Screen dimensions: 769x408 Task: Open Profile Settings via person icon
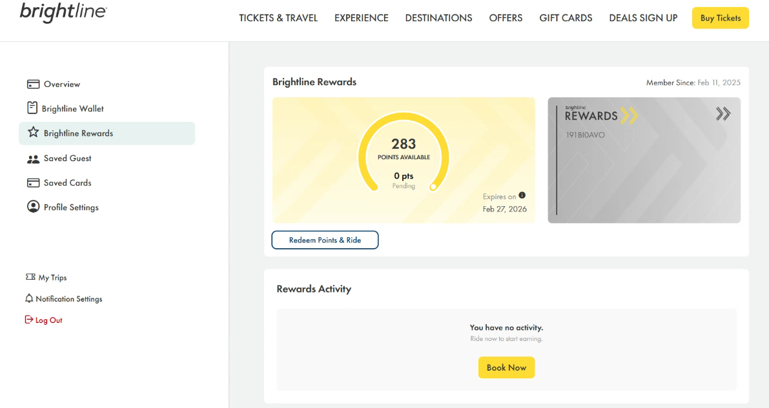point(34,206)
